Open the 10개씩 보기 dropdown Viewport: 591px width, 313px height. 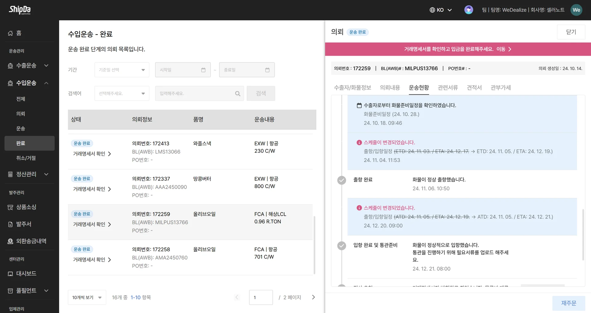click(87, 297)
